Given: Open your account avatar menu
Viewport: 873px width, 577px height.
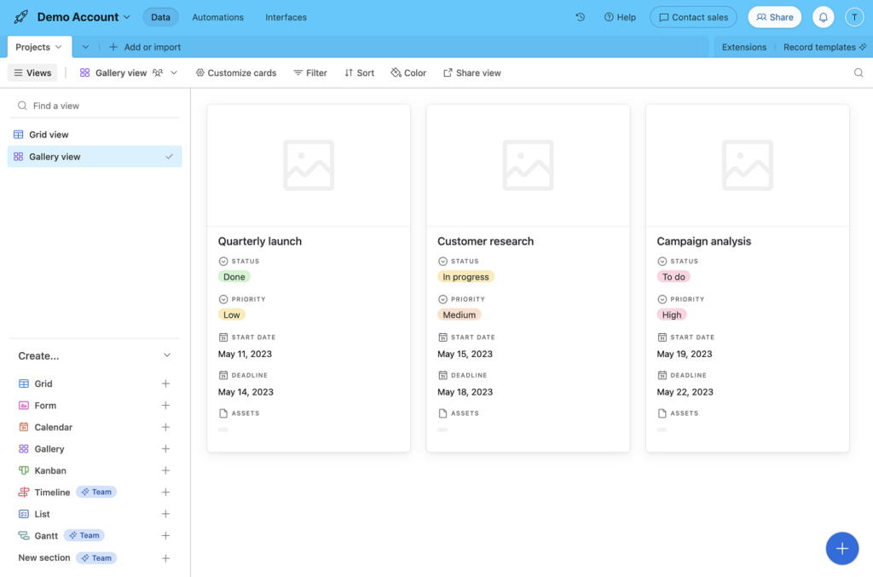Looking at the screenshot, I should click(854, 17).
